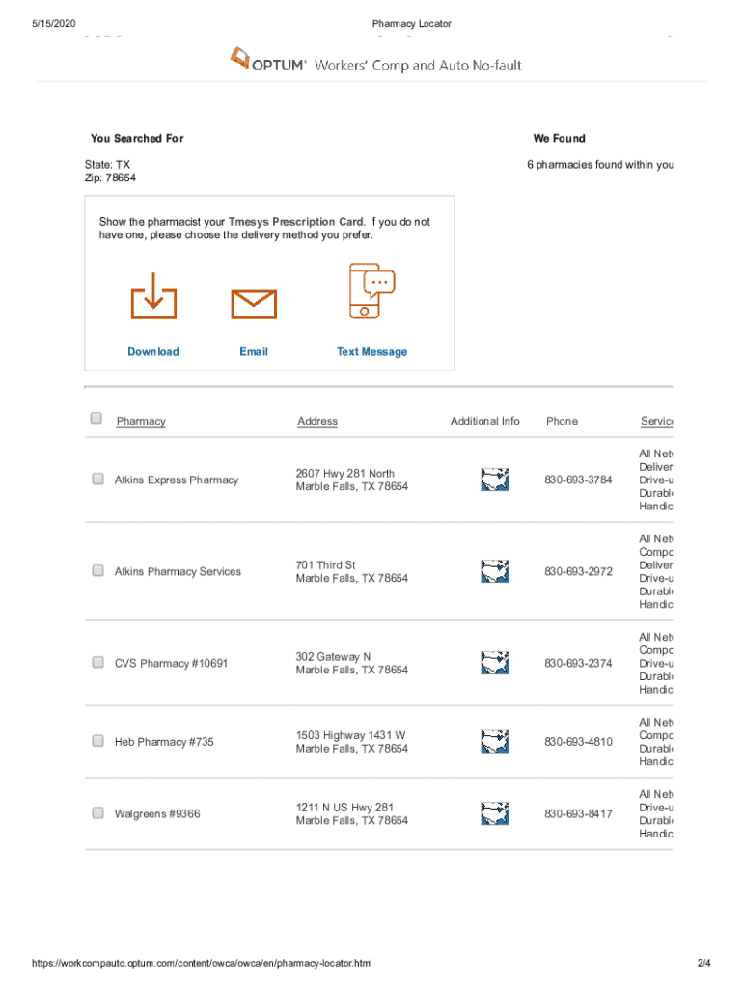The image size is (743, 988).
Task: Click the Email link text
Action: click(x=254, y=352)
